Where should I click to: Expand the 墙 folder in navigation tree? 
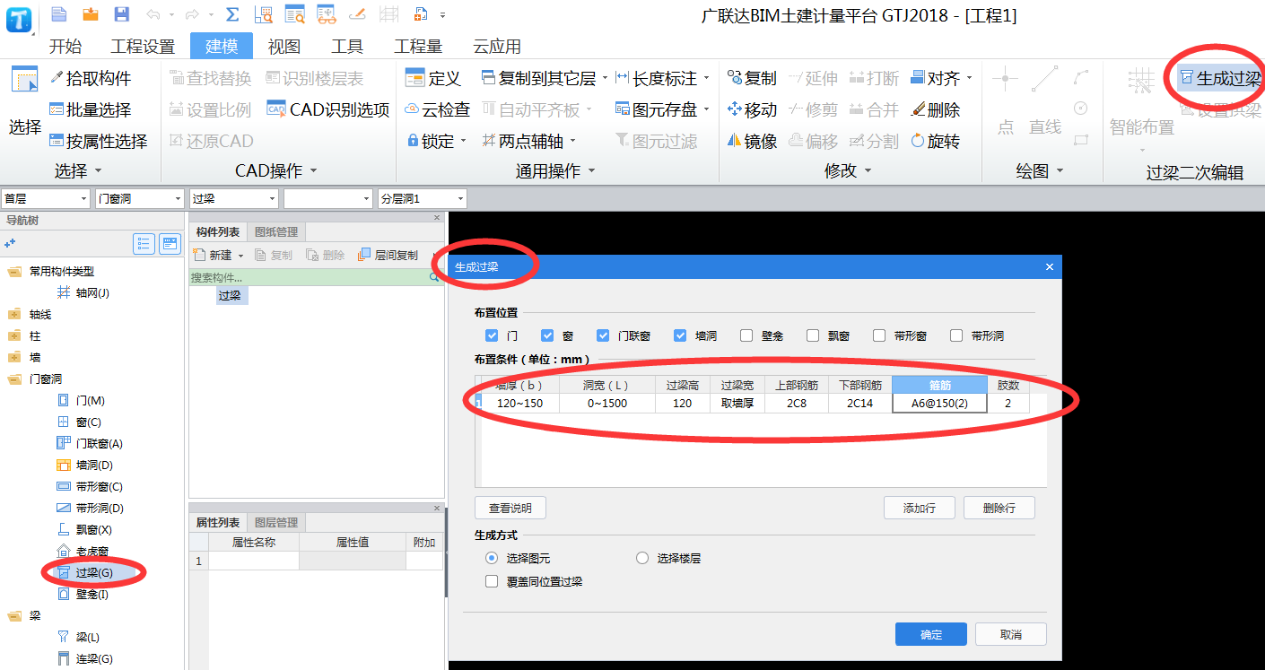coord(13,357)
